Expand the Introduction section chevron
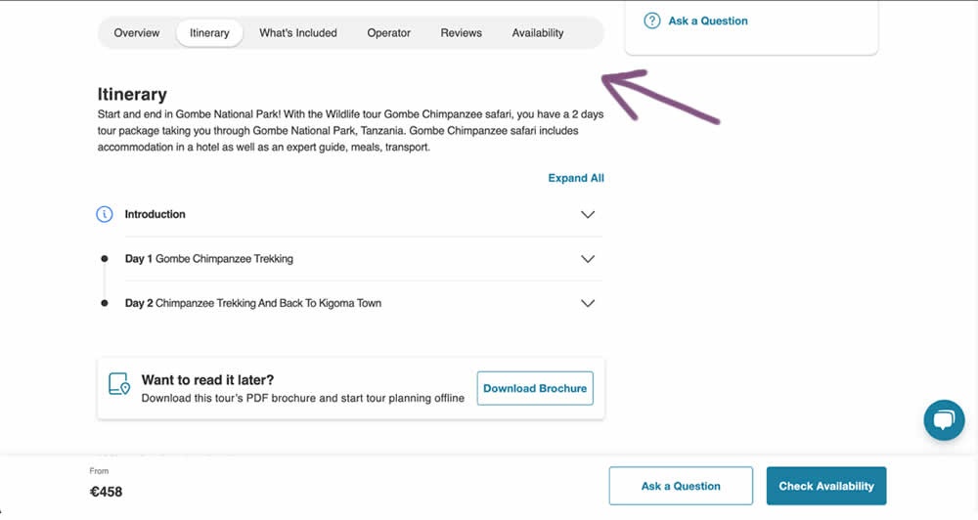This screenshot has height=520, width=978. [588, 215]
